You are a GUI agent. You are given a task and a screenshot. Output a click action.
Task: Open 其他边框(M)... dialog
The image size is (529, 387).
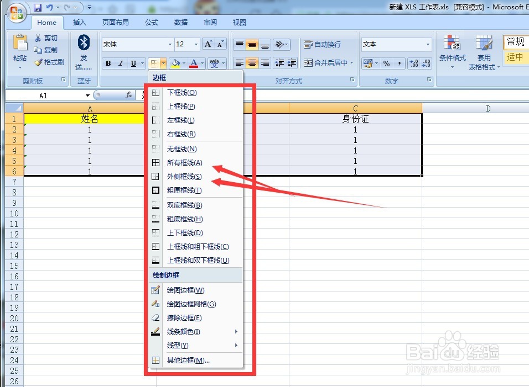coord(196,361)
